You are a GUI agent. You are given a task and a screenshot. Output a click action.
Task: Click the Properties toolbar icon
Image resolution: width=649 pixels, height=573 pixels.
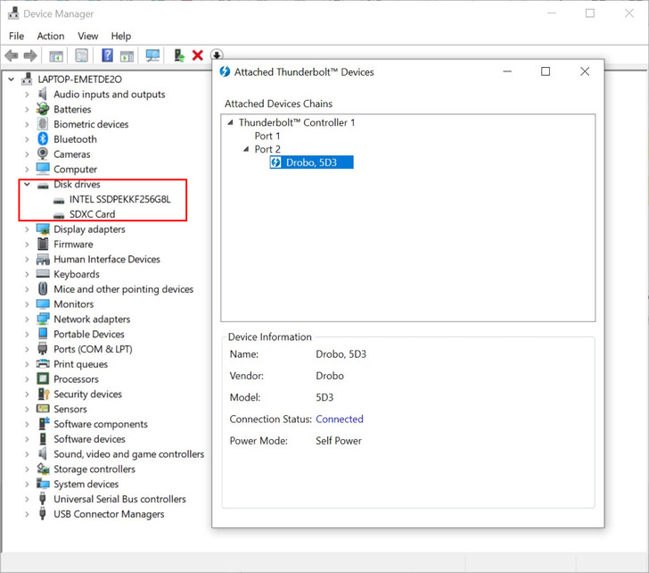tap(81, 55)
